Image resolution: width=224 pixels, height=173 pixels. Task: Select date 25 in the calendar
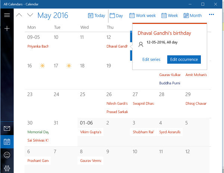click(83, 94)
